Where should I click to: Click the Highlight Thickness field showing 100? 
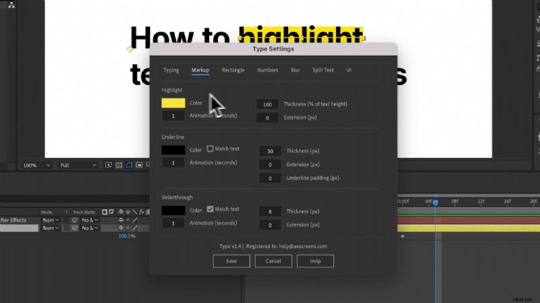click(x=267, y=105)
